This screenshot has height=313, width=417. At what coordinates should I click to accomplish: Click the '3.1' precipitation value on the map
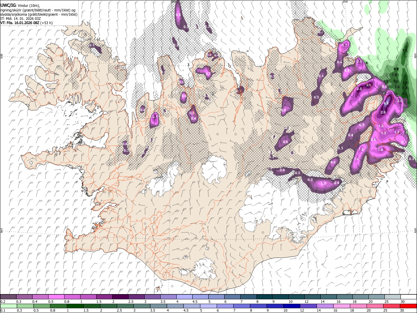click(369, 85)
